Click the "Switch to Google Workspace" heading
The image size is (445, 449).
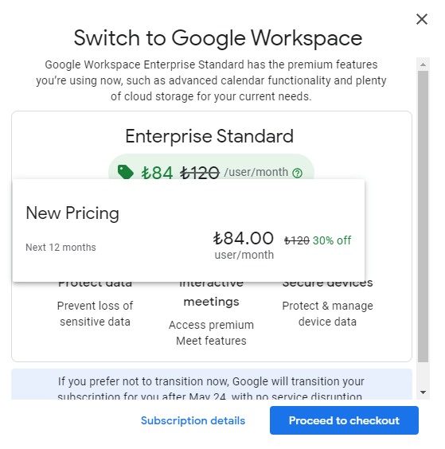pyautogui.click(x=218, y=38)
